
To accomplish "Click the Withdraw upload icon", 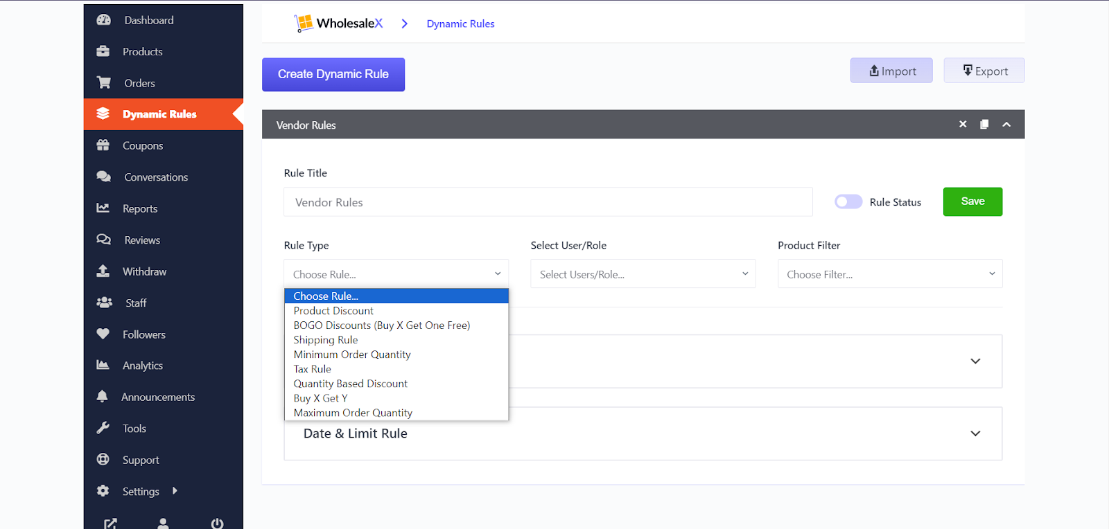I will [103, 271].
